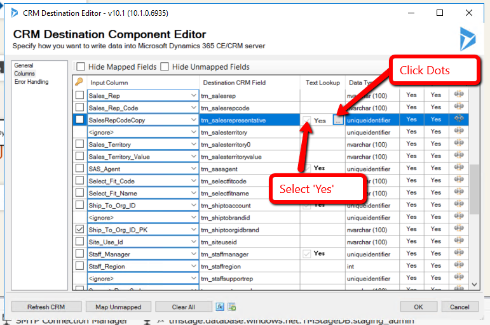Click the tm_shiptobrandid destination field cell
The height and width of the screenshot is (325, 490).
pos(250,218)
